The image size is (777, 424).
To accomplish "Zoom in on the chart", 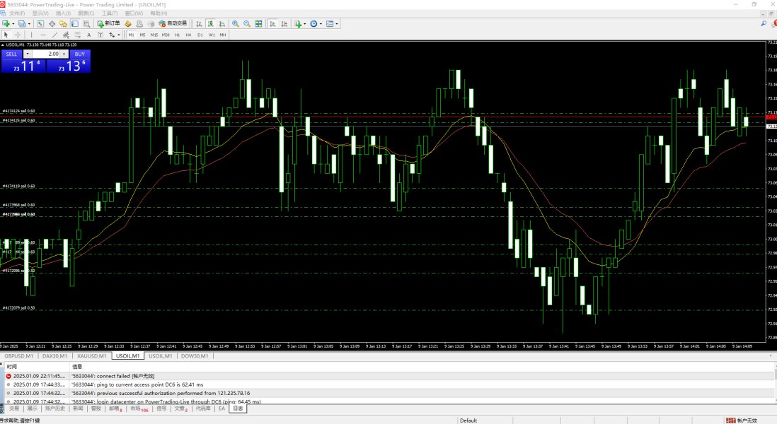I will tap(235, 23).
